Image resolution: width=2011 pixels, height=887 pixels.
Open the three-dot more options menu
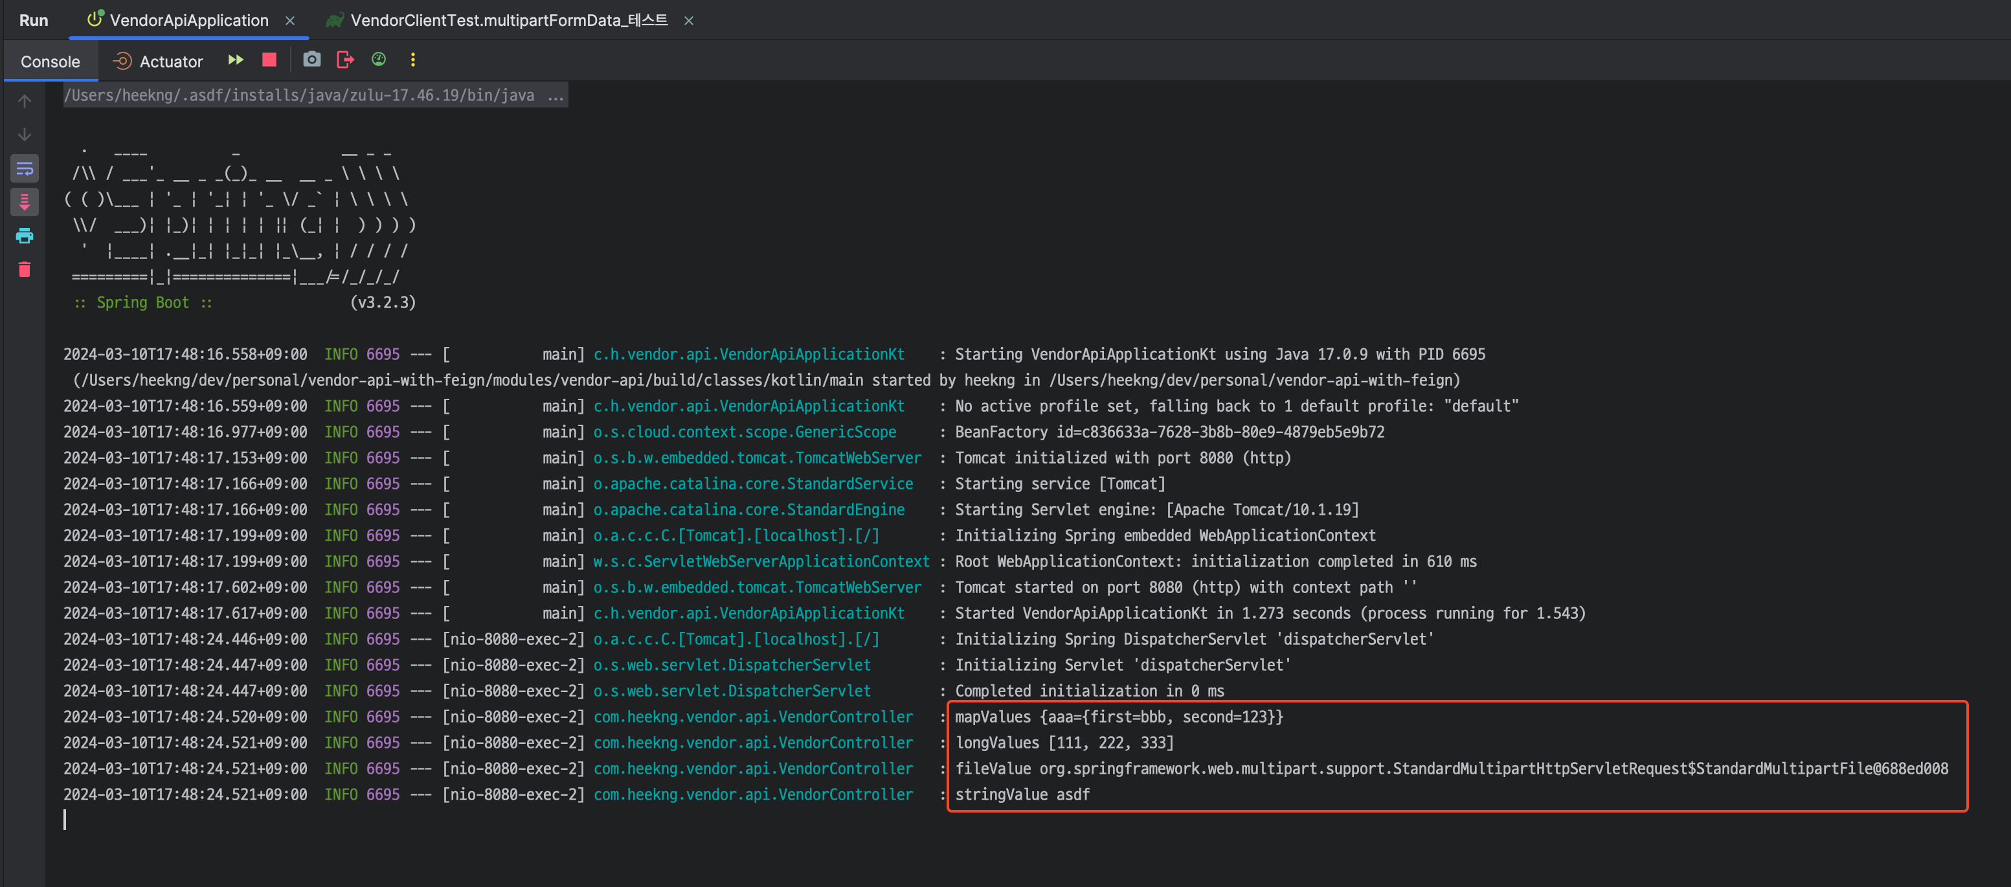point(413,60)
